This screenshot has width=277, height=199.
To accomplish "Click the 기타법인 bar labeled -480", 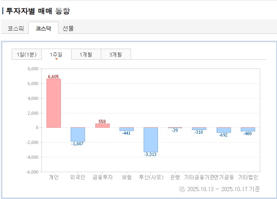I will pos(248,129).
